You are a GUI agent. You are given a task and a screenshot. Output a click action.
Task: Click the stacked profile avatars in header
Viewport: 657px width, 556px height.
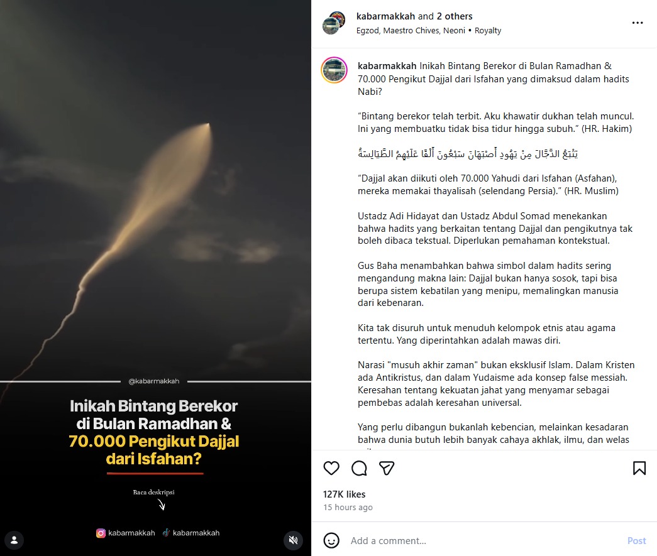pyautogui.click(x=333, y=23)
